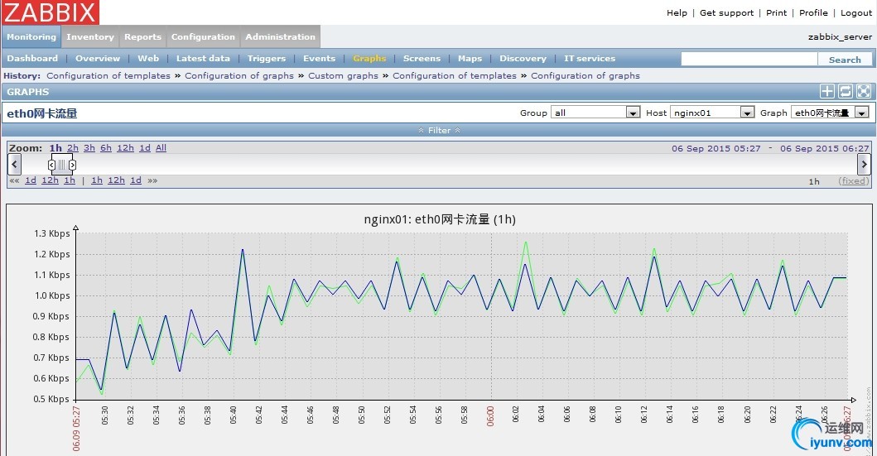Screen dimensions: 877x456
Task: Open the Profile link
Action: click(813, 13)
